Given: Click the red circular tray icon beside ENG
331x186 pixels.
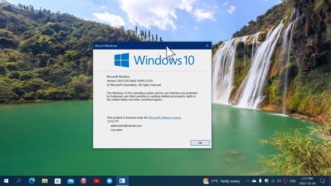Looking at the screenshot, I should [285, 181].
